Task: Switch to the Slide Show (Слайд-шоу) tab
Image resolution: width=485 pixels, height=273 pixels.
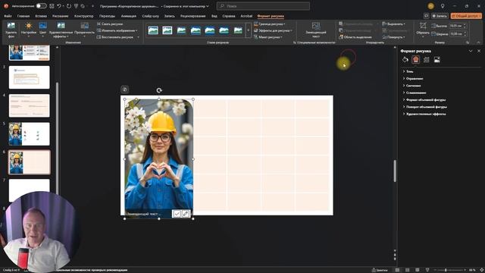Action: (x=150, y=16)
